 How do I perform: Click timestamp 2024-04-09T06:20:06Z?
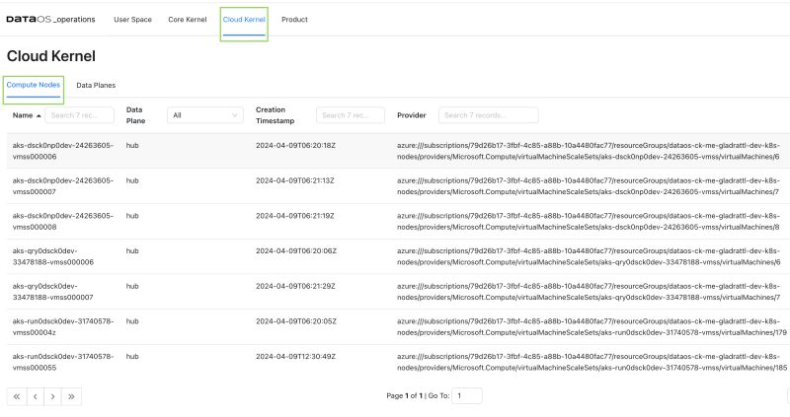pyautogui.click(x=295, y=251)
